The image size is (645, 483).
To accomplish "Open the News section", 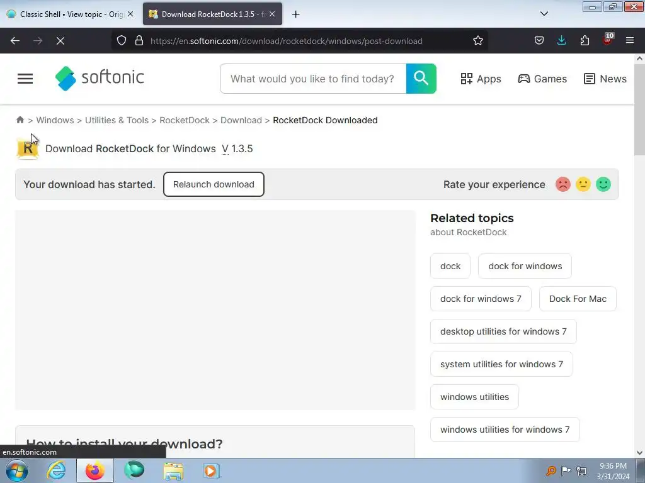I will click(x=605, y=79).
